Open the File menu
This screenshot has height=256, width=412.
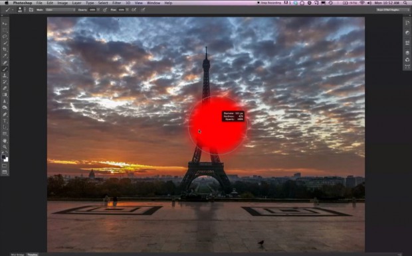coord(39,3)
